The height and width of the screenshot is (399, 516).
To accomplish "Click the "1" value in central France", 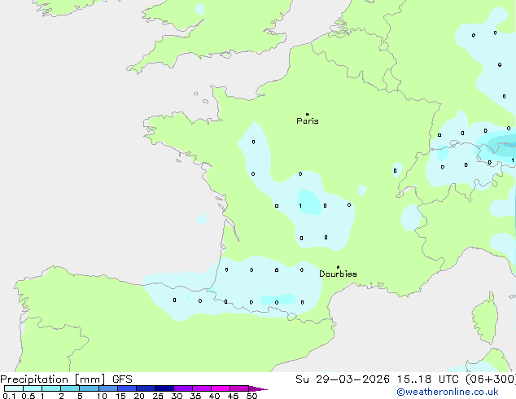I will [x=300, y=206].
